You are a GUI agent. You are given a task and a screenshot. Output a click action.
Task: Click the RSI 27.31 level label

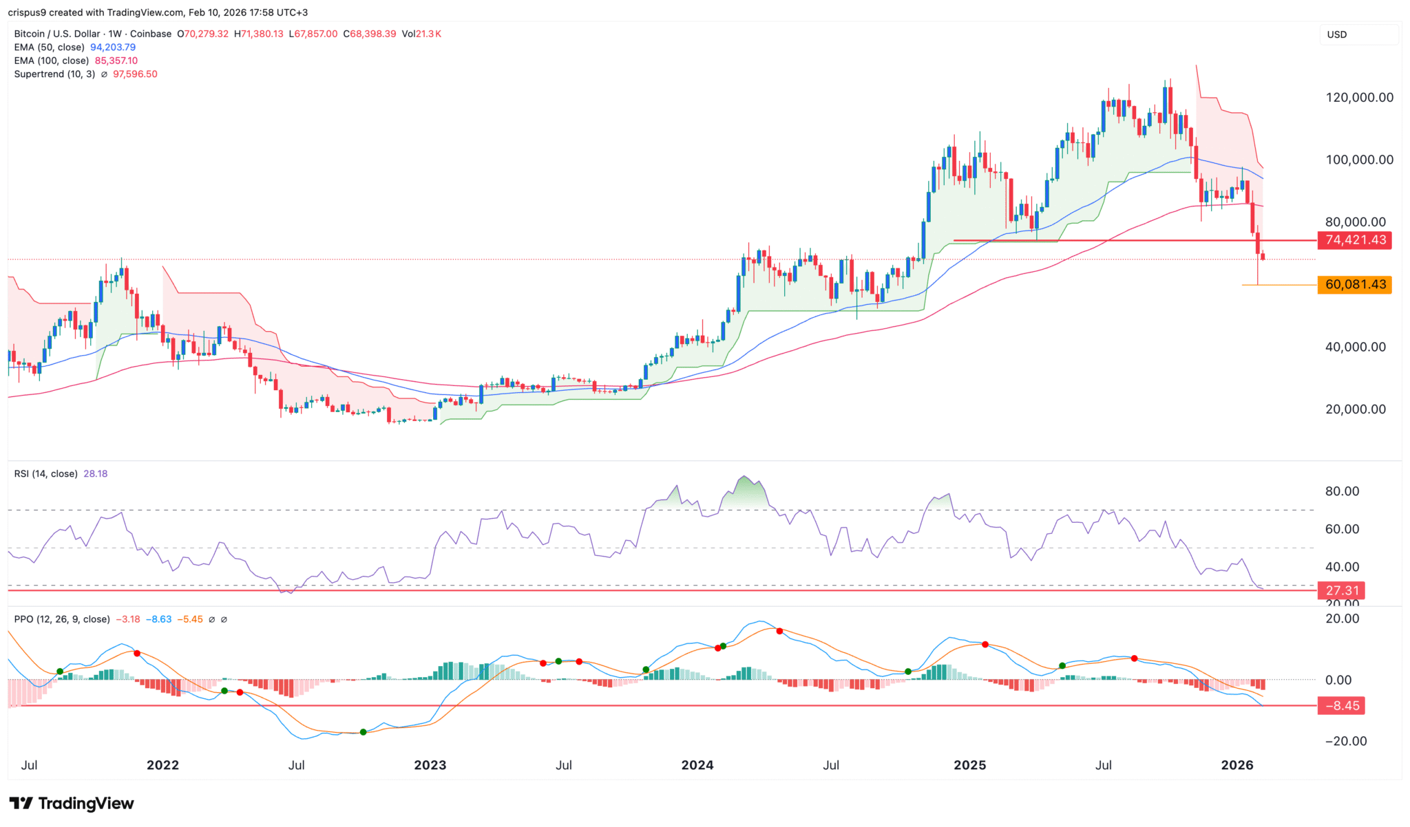point(1340,590)
